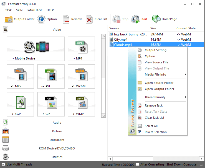This screenshot has width=205, height=168.
Task: Open the TASK menu
Action: (8, 10)
